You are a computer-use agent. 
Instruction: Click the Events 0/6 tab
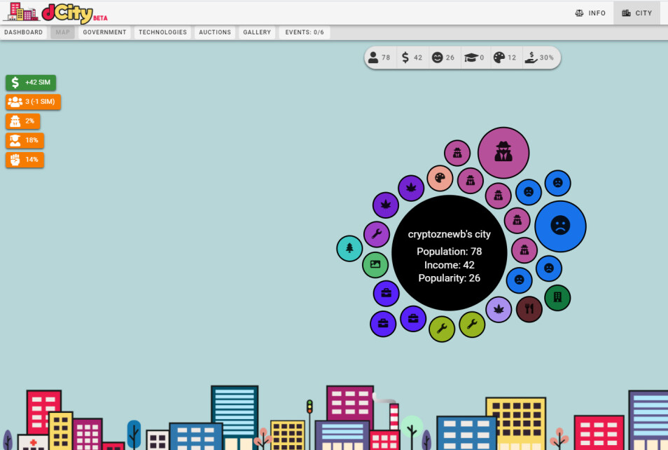click(305, 32)
